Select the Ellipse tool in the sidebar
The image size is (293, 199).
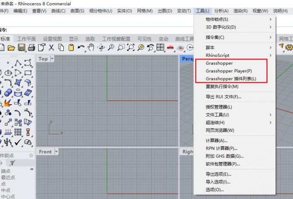coord(8,73)
